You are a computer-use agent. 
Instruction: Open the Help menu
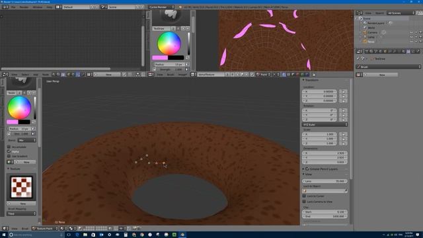(50, 7)
